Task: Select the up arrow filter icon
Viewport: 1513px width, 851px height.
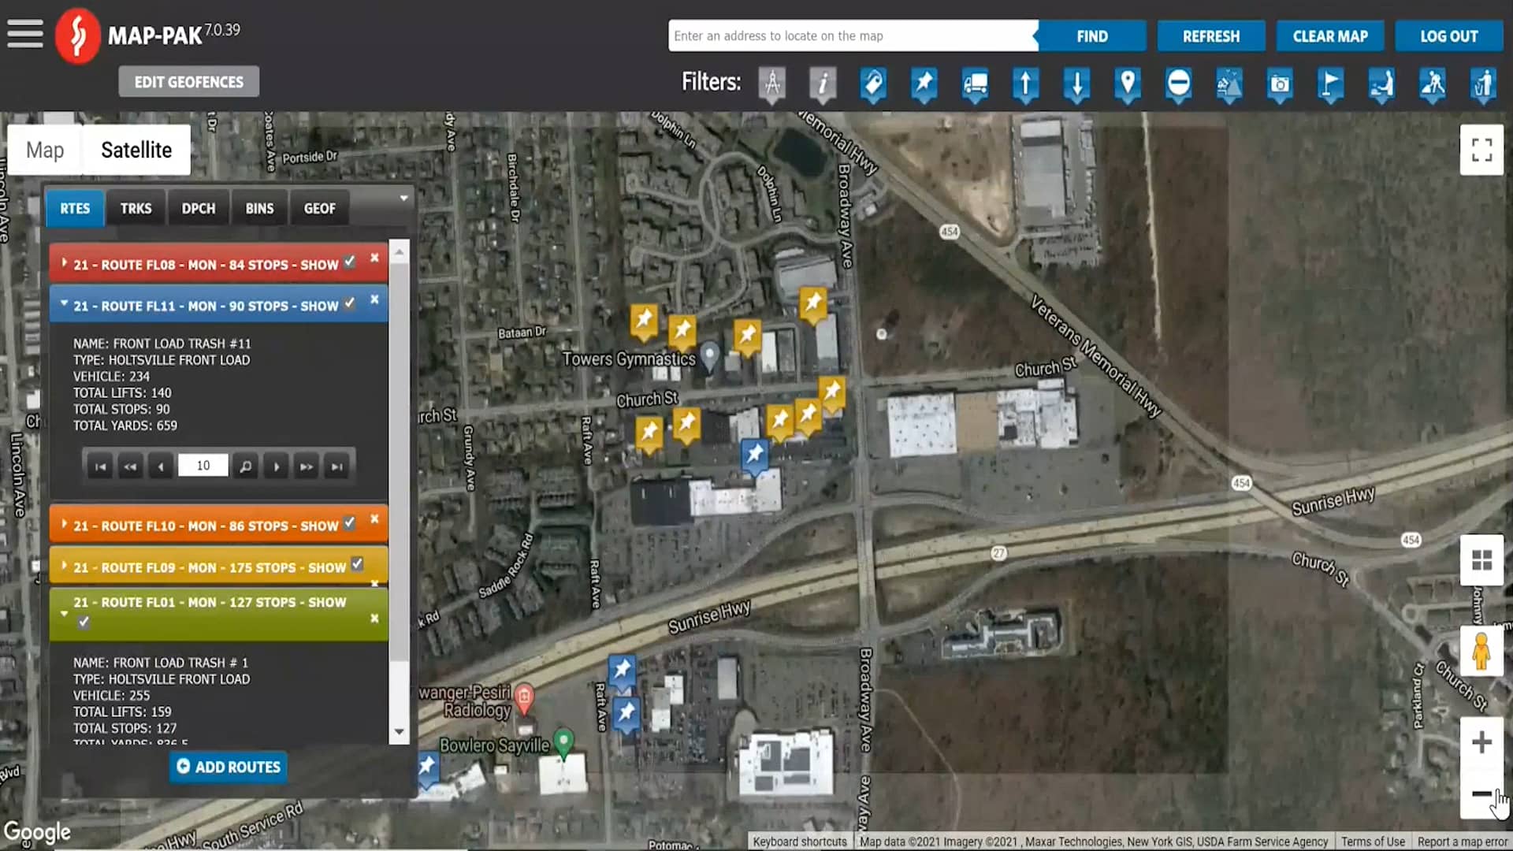Action: tap(1026, 86)
